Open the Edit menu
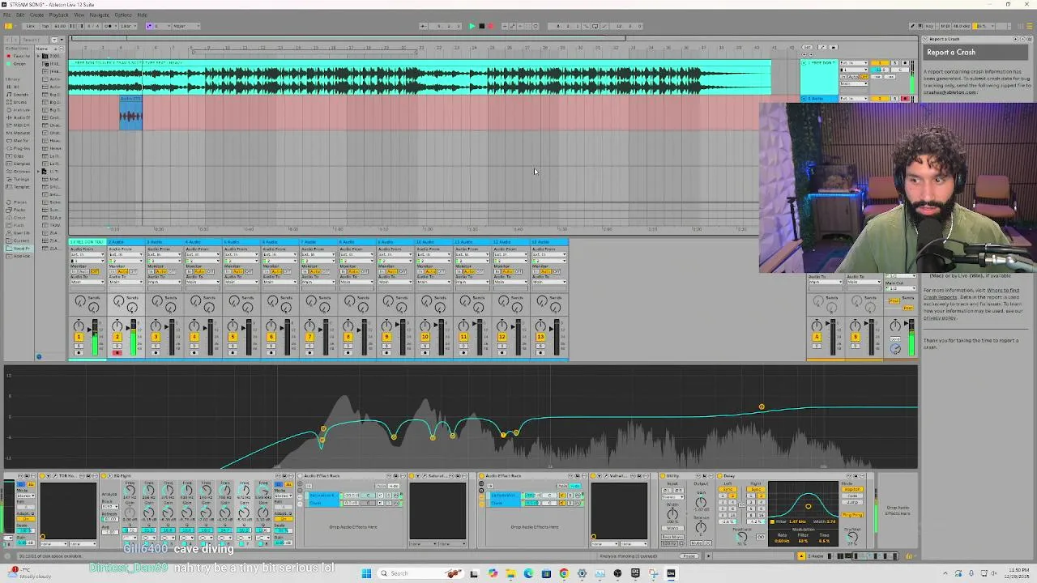Image resolution: width=1037 pixels, height=583 pixels. 20,15
